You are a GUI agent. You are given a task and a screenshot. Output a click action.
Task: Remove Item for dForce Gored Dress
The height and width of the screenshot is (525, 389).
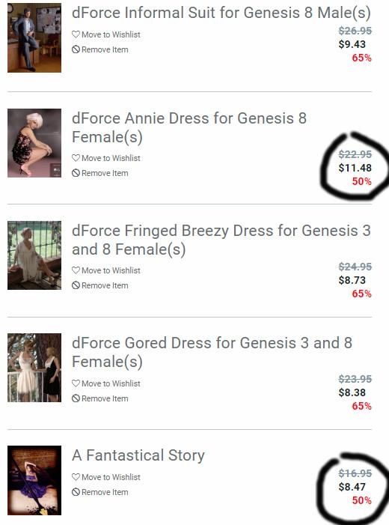[100, 398]
